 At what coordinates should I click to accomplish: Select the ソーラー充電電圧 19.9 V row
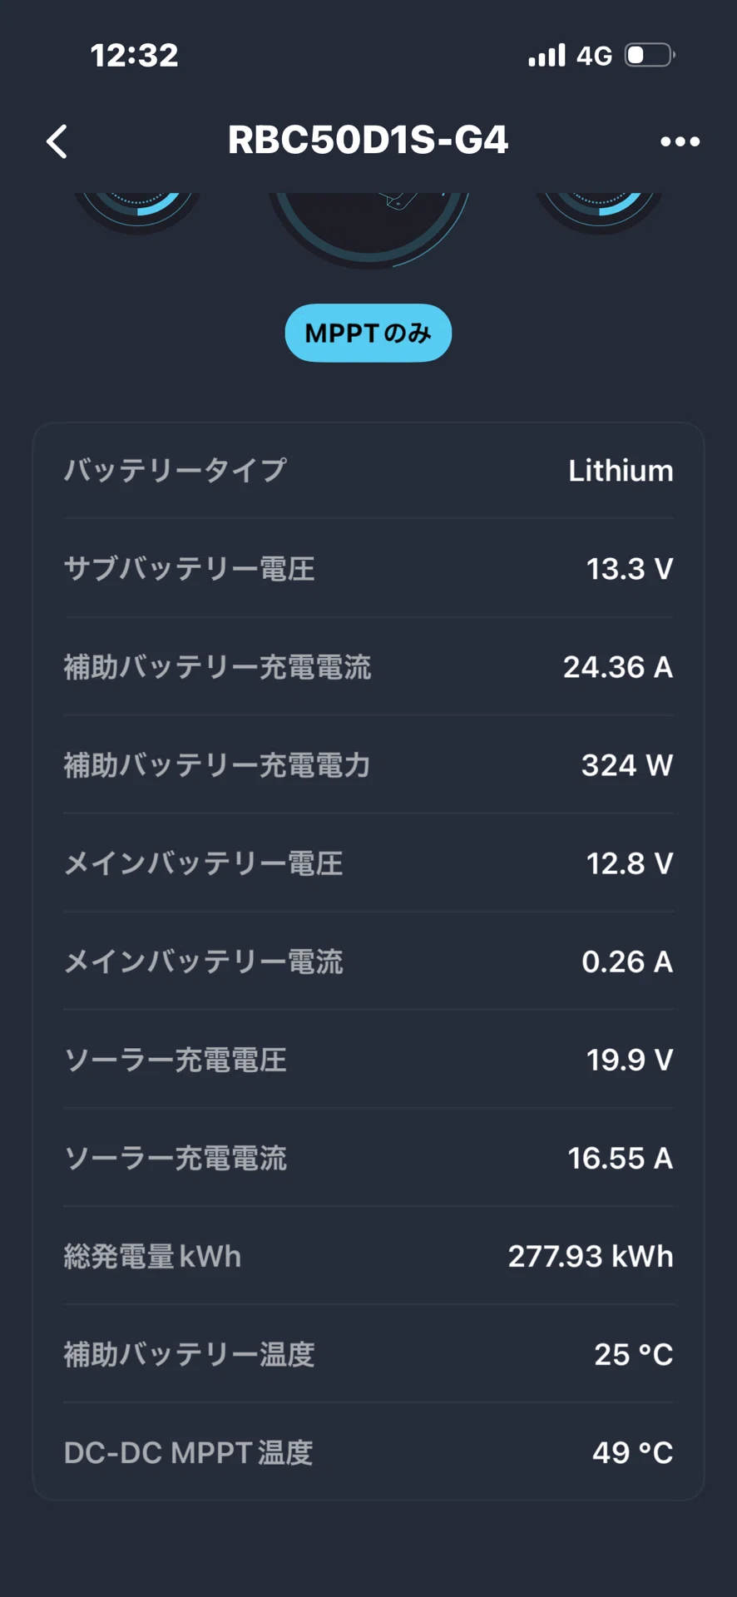click(x=368, y=1060)
